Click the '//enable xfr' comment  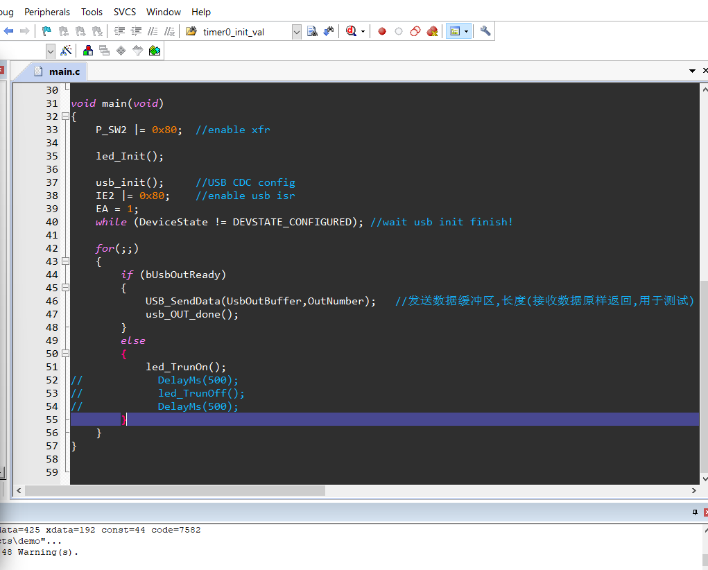[233, 130]
